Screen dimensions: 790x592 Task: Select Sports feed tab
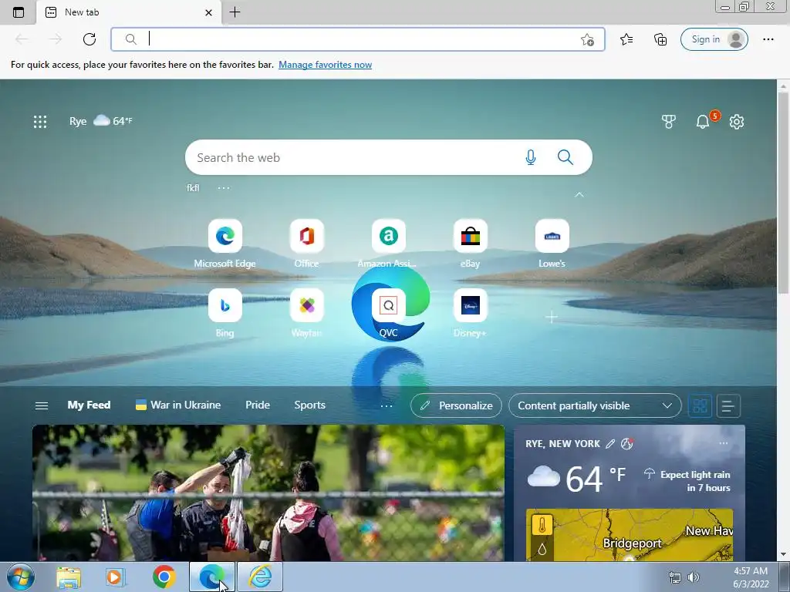click(x=310, y=405)
